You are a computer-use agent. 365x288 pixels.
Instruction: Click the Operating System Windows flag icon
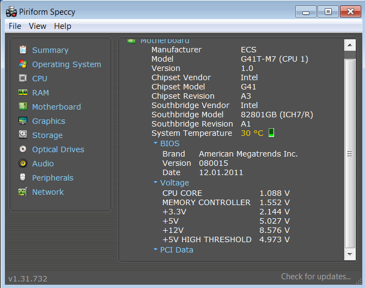(23, 64)
